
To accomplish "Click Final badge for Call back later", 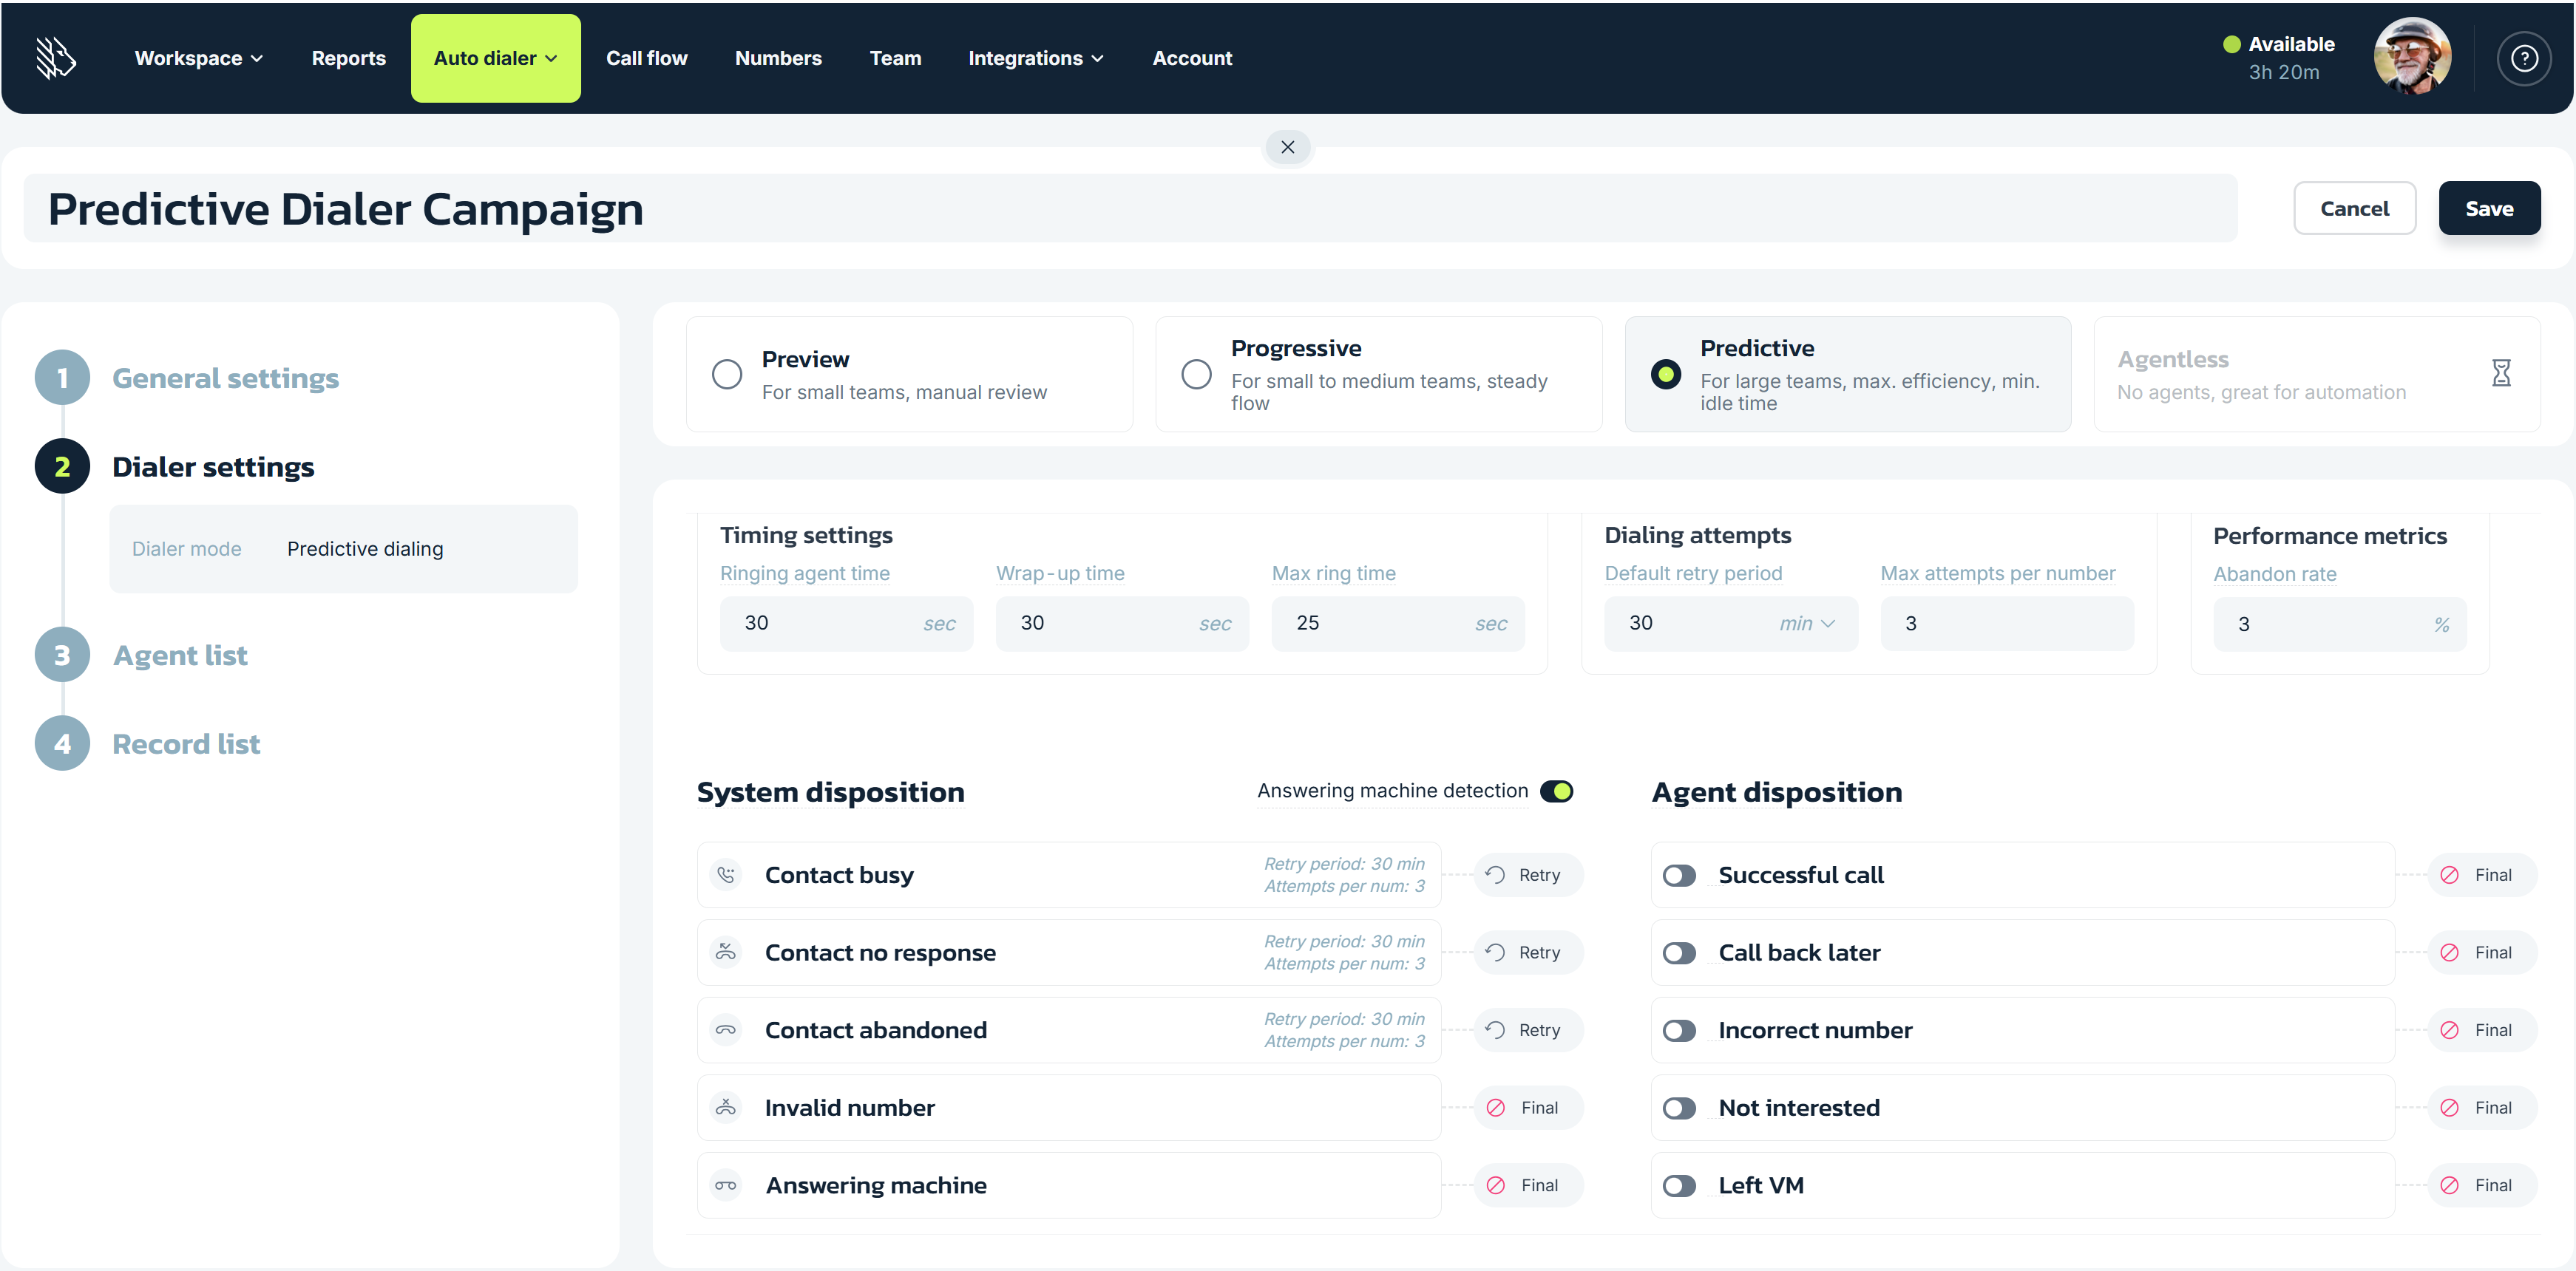I will click(x=2482, y=953).
